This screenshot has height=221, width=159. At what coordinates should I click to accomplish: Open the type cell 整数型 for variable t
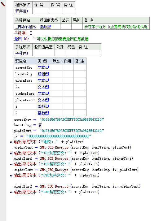point(43,106)
